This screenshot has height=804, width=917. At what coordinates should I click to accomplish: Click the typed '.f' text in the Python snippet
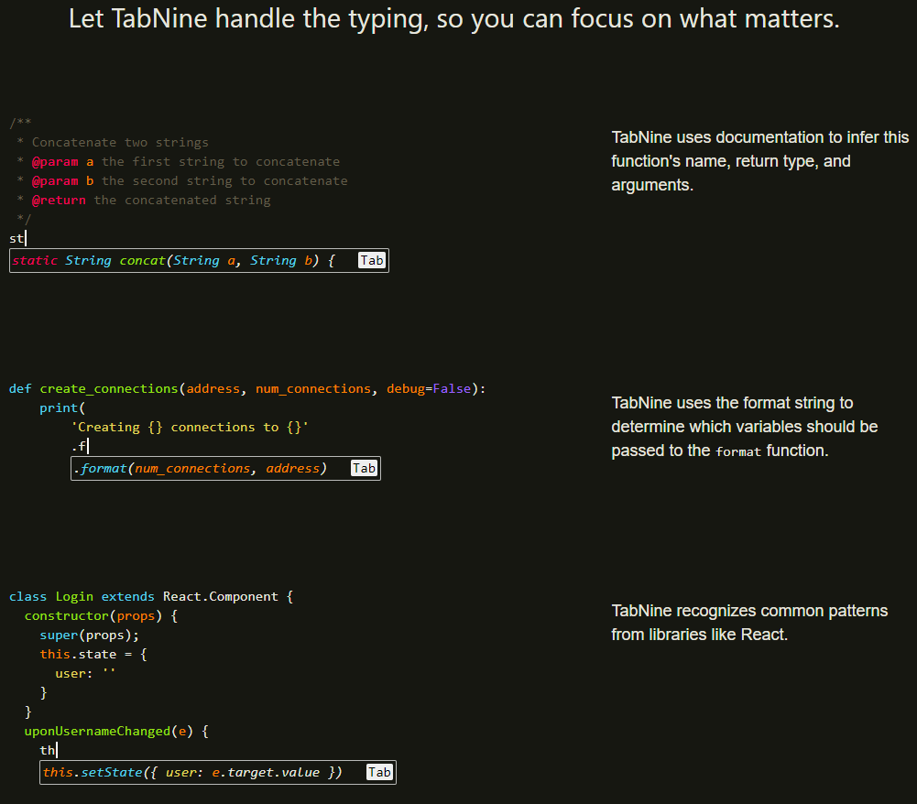pos(79,446)
